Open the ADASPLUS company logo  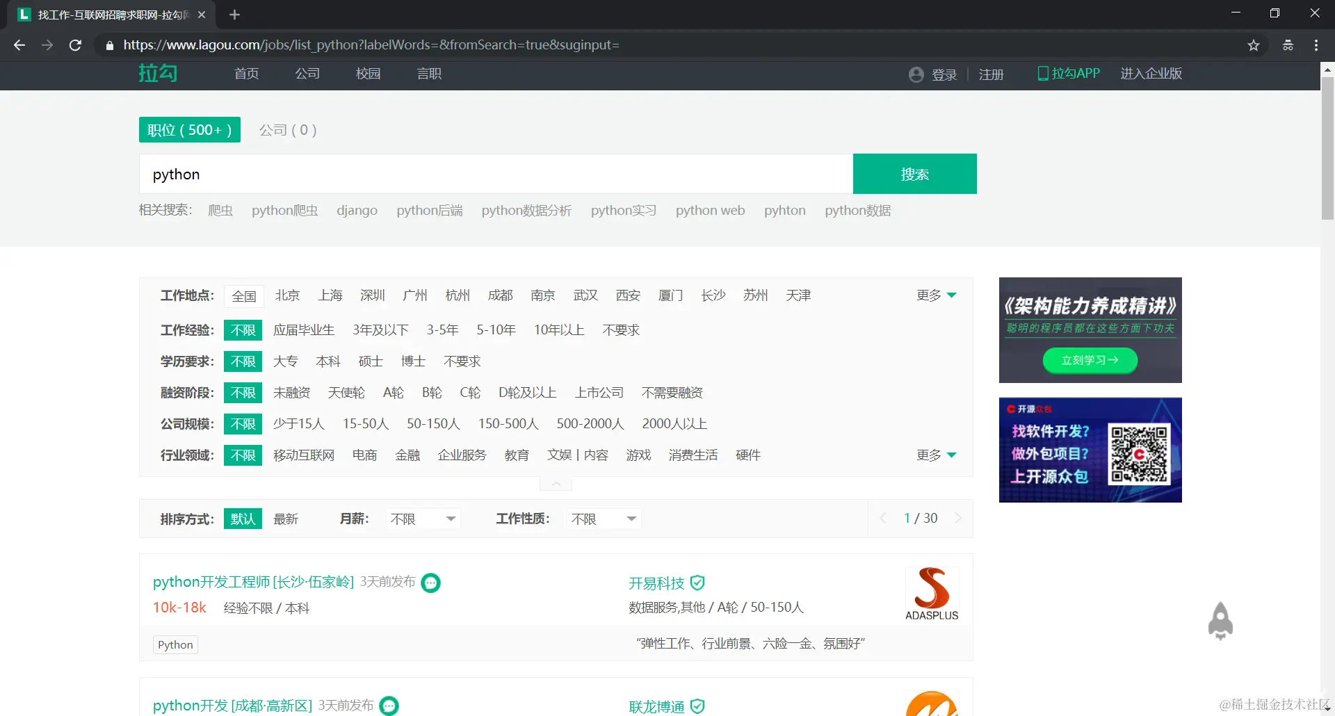931,592
